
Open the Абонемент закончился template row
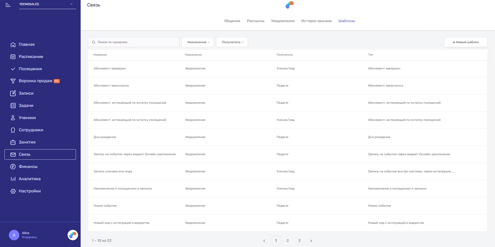coord(288,86)
